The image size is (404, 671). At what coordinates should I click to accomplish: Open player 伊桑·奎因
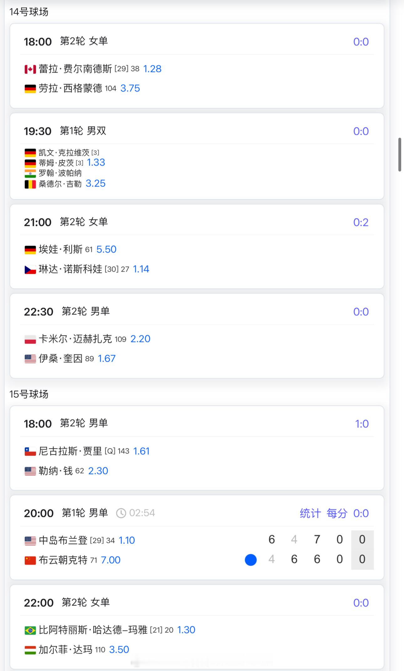pyautogui.click(x=60, y=359)
